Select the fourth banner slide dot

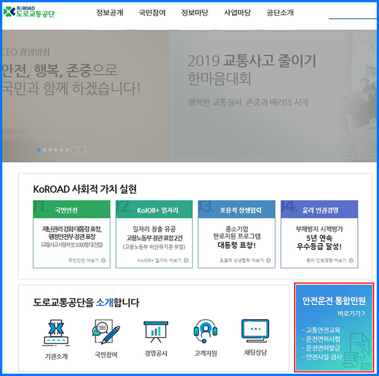pyautogui.click(x=56, y=150)
